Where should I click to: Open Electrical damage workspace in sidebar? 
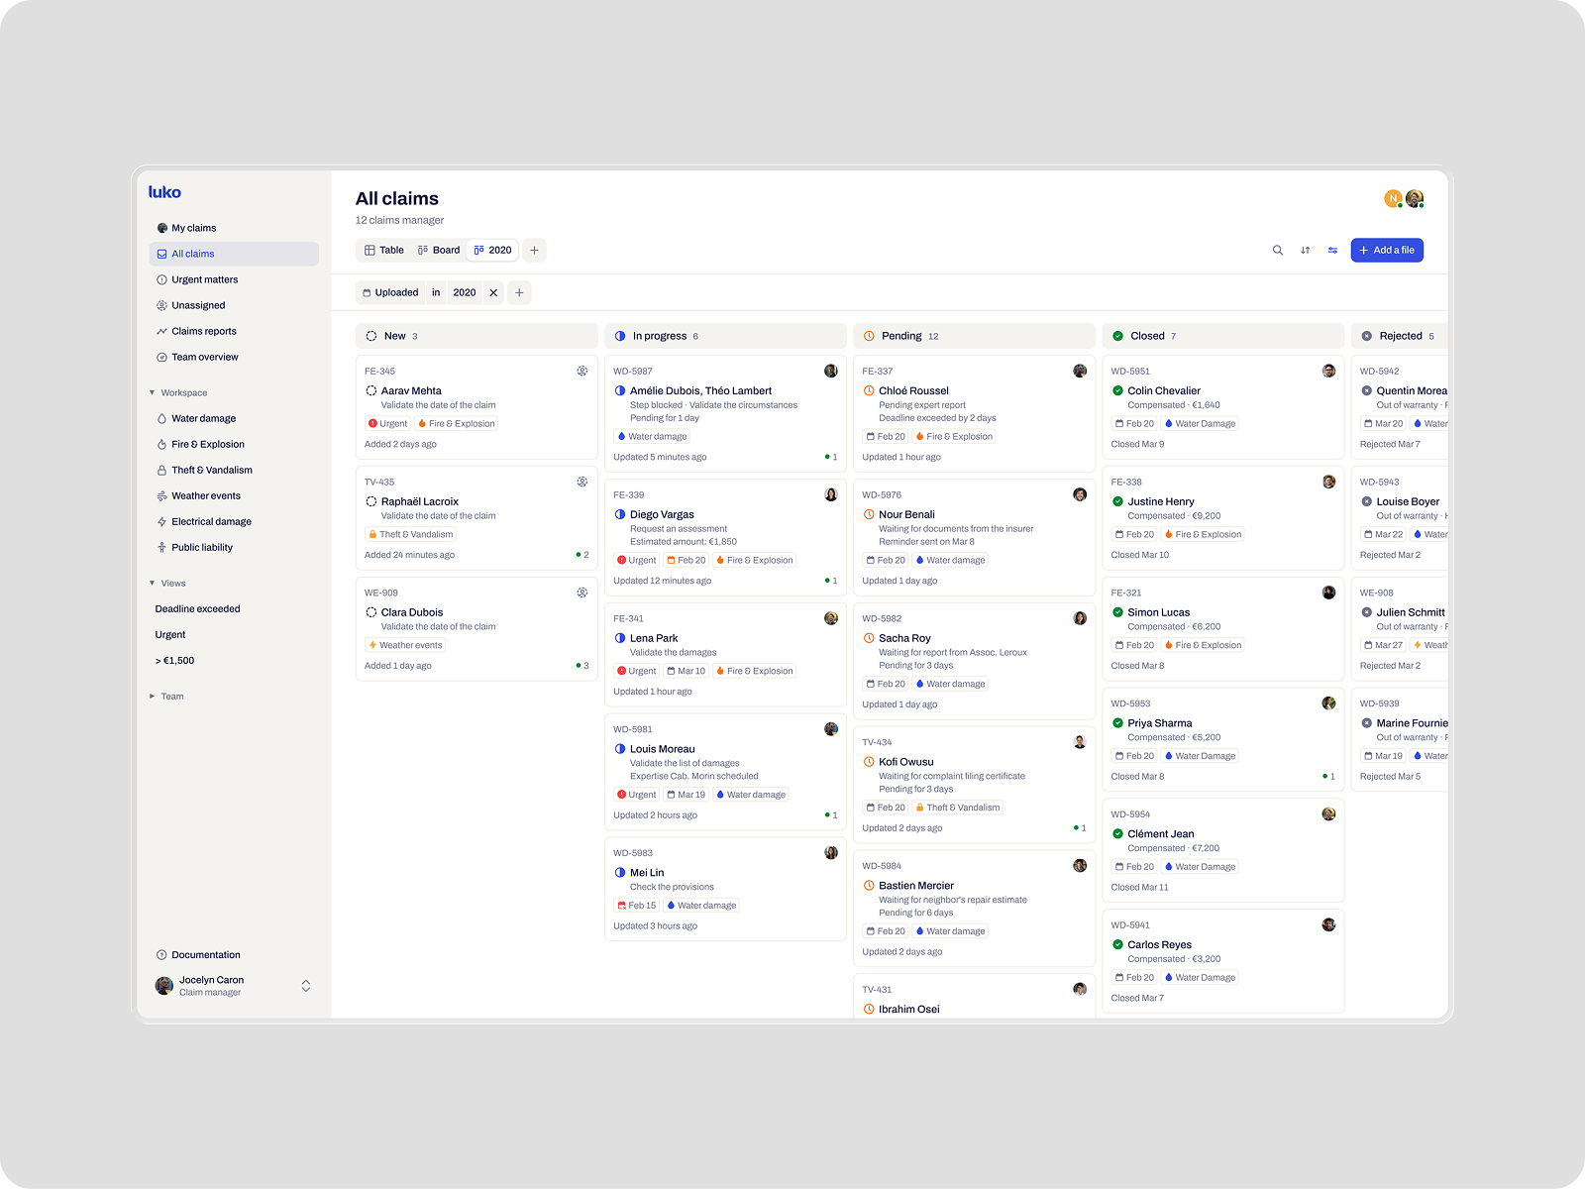pos(211,522)
